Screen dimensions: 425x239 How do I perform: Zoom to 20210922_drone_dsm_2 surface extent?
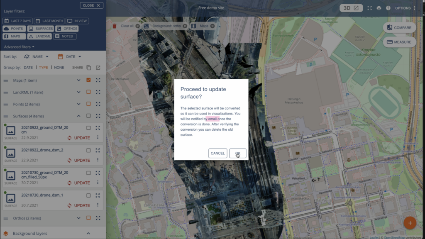(98, 150)
